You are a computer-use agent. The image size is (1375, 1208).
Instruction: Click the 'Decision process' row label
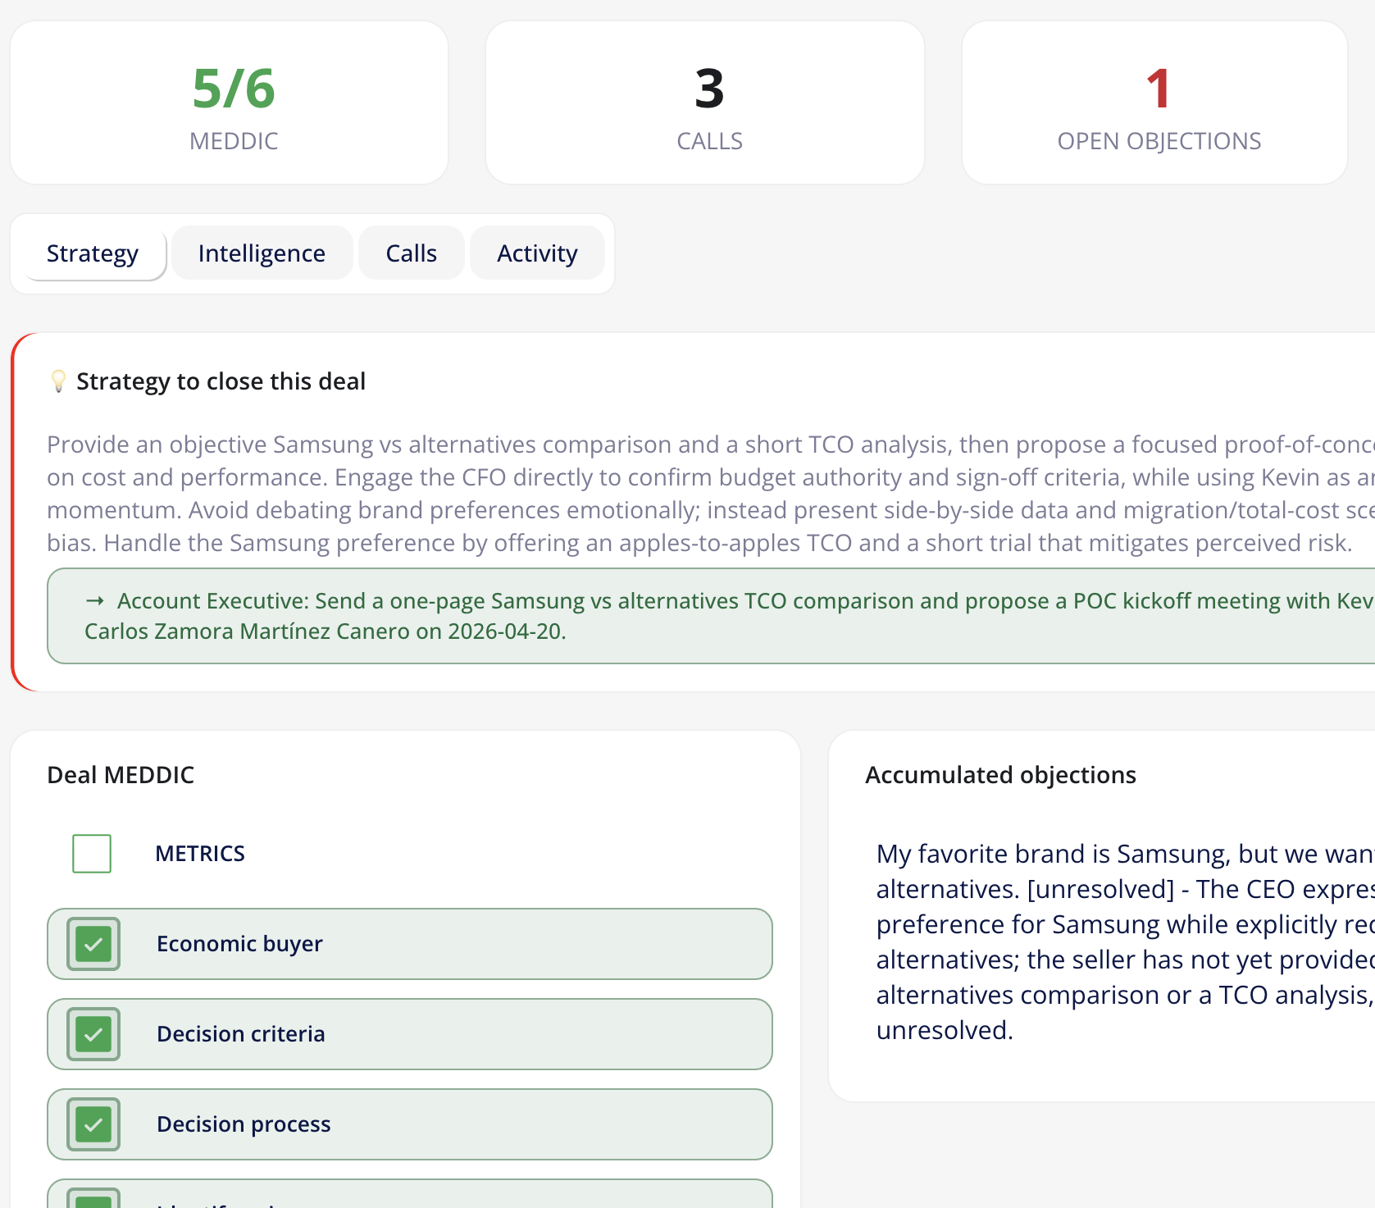(244, 1124)
